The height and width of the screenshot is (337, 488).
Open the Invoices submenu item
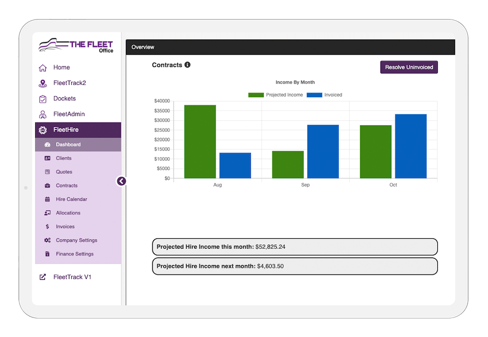tap(78, 227)
